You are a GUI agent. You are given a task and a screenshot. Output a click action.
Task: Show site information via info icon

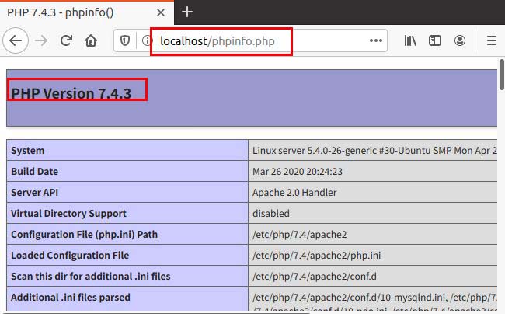pyautogui.click(x=147, y=40)
